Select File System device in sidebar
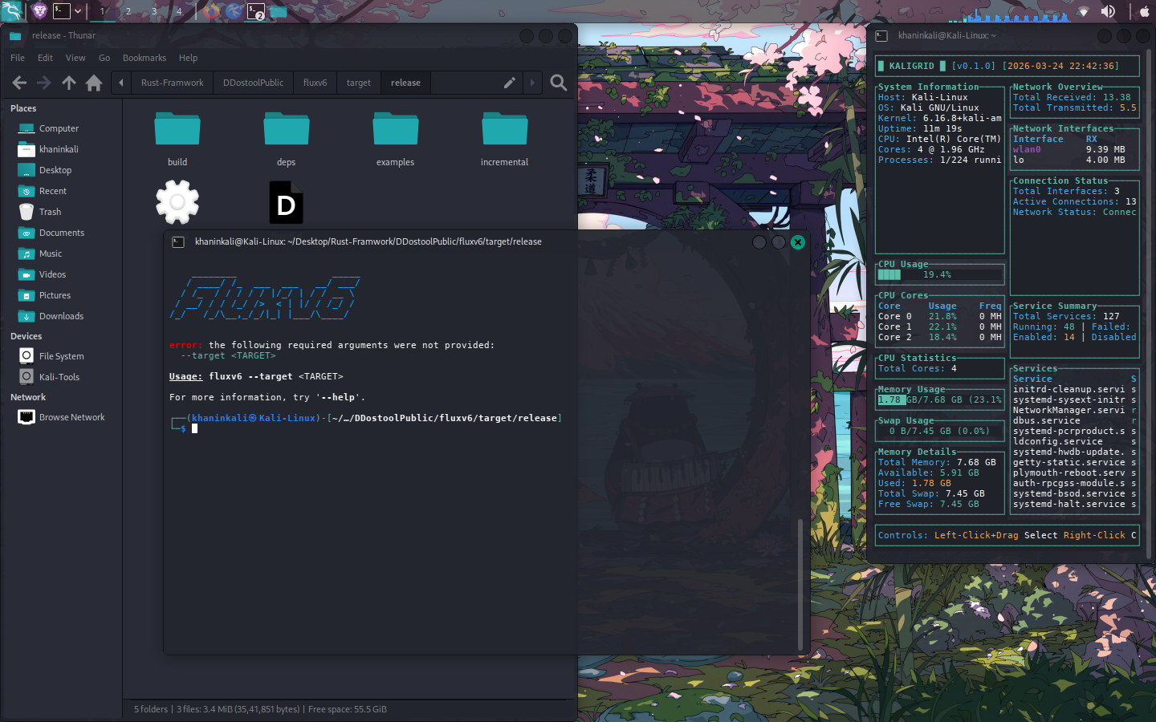Image resolution: width=1156 pixels, height=722 pixels. (x=61, y=356)
